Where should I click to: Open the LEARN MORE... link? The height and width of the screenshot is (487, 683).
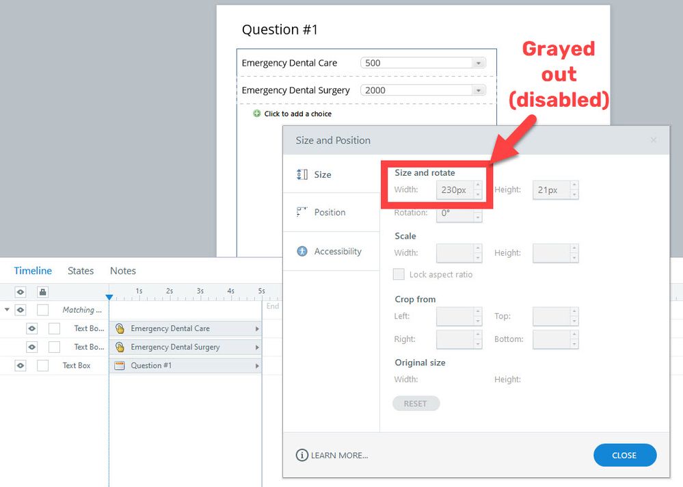point(339,456)
